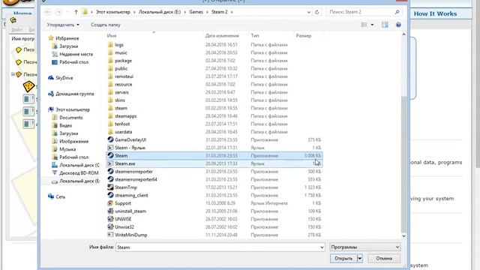
Task: Open the view options dropdown arrow
Action: (x=372, y=25)
